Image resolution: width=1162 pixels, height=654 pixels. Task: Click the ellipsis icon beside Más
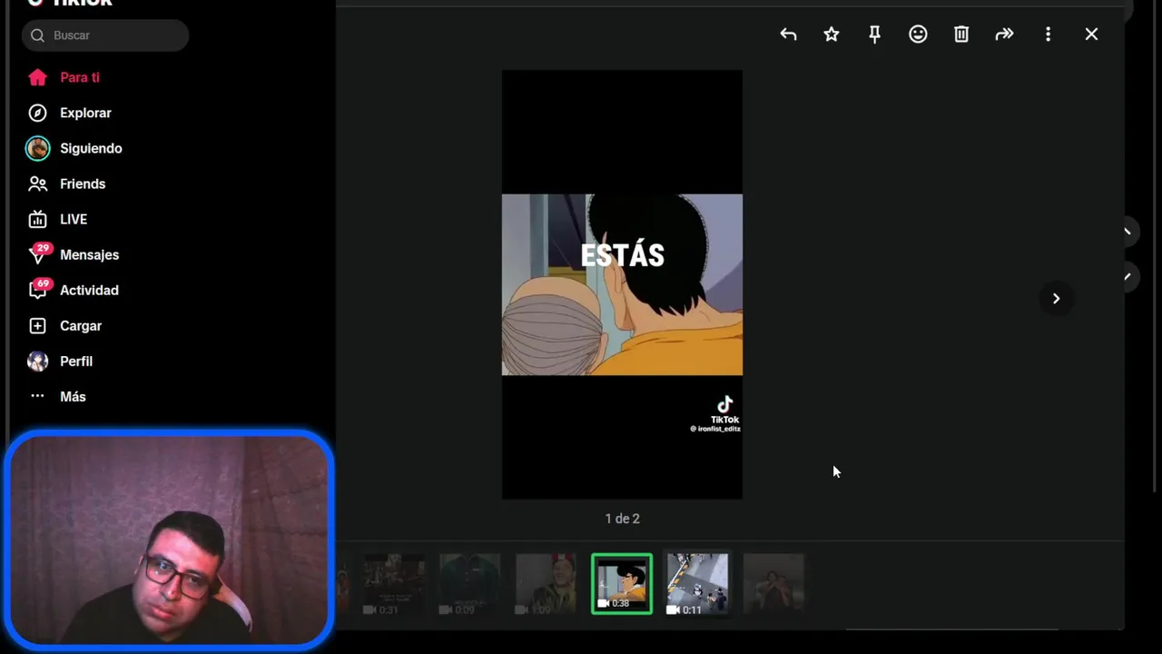(x=37, y=396)
